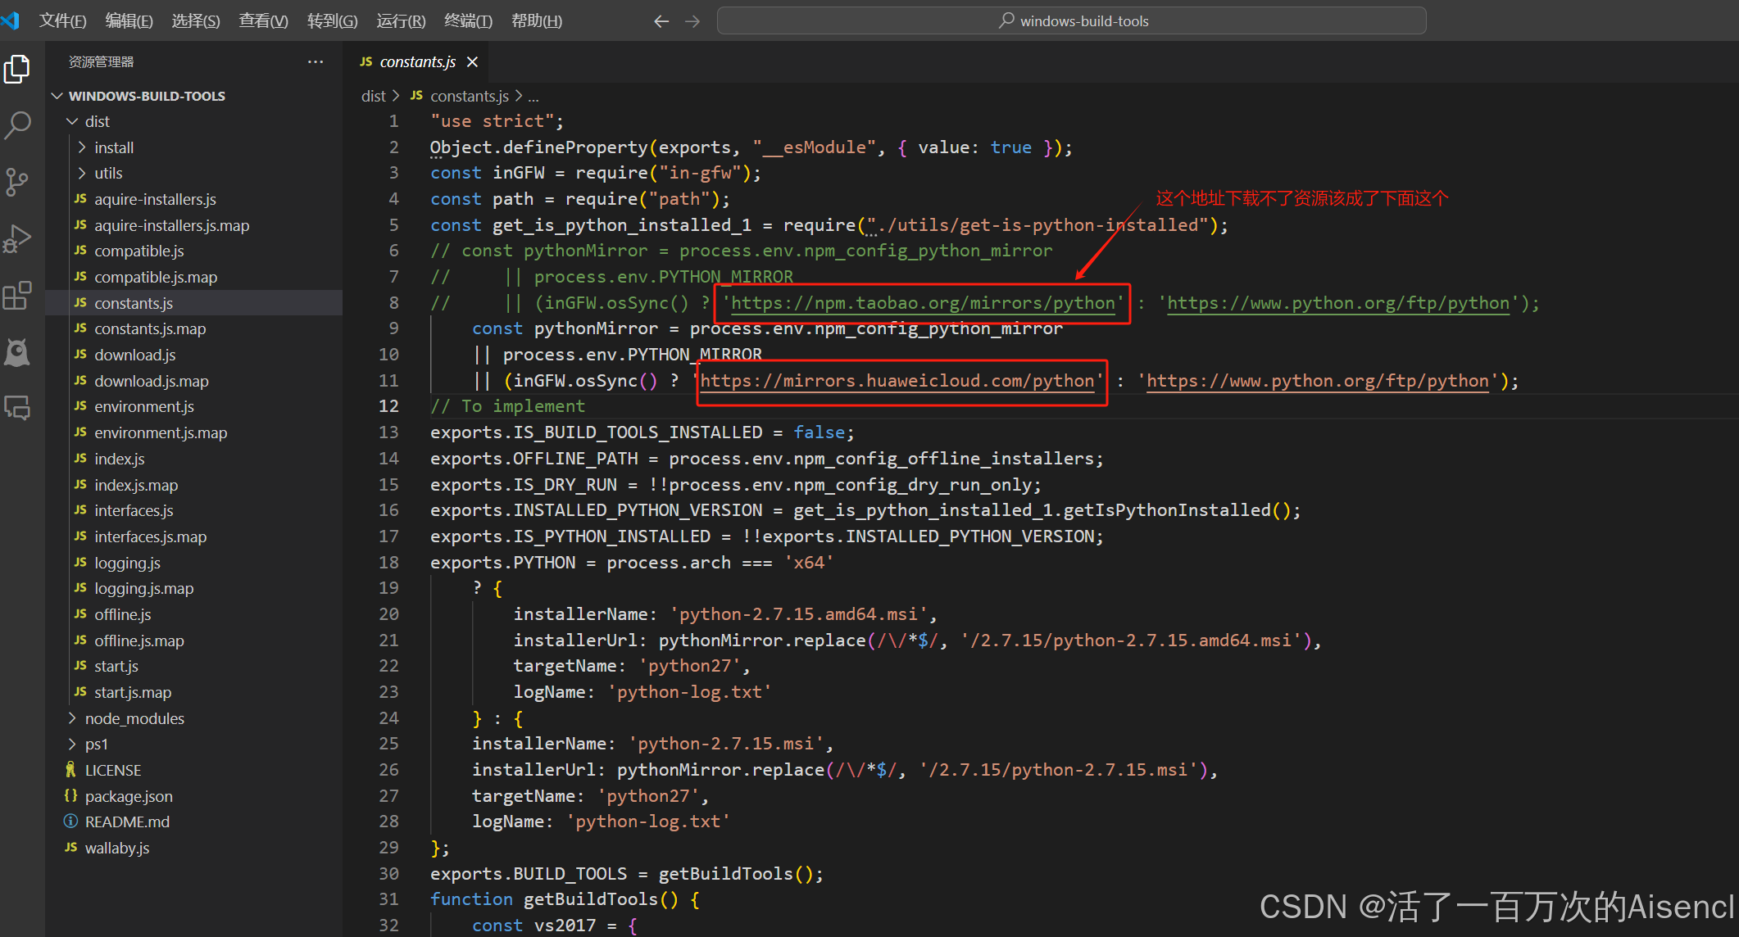The width and height of the screenshot is (1739, 937).
Task: Close the constants.js editor tab
Action: click(x=472, y=62)
